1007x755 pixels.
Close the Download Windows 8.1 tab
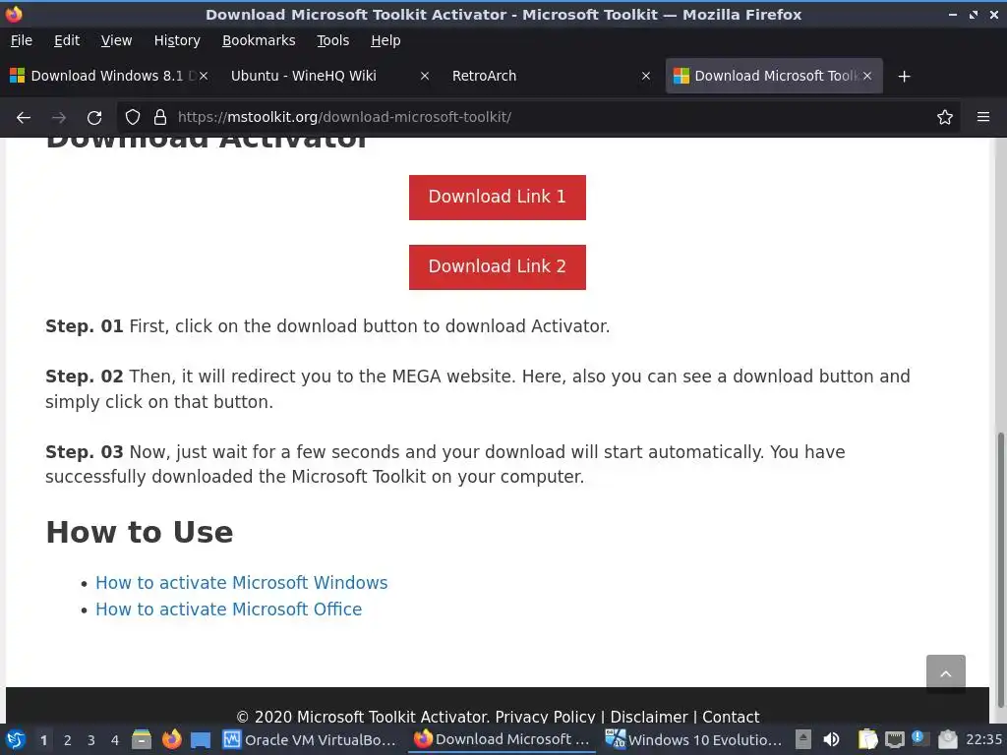(x=203, y=76)
